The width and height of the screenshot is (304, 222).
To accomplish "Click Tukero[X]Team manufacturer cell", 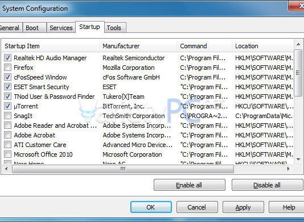I will tap(124, 97).
